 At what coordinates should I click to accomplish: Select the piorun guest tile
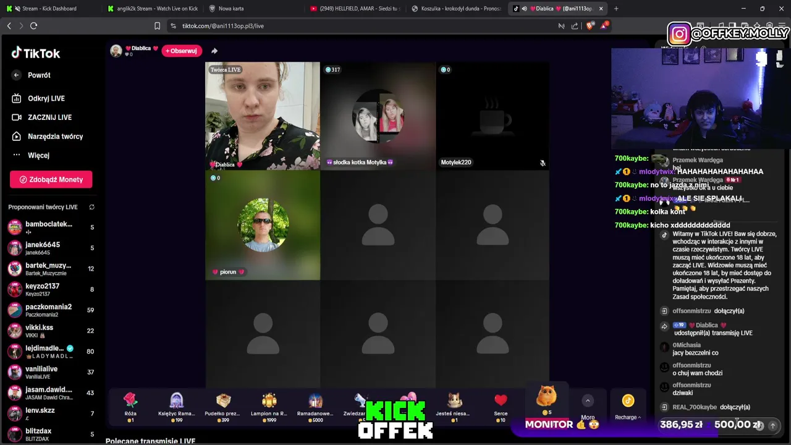263,226
